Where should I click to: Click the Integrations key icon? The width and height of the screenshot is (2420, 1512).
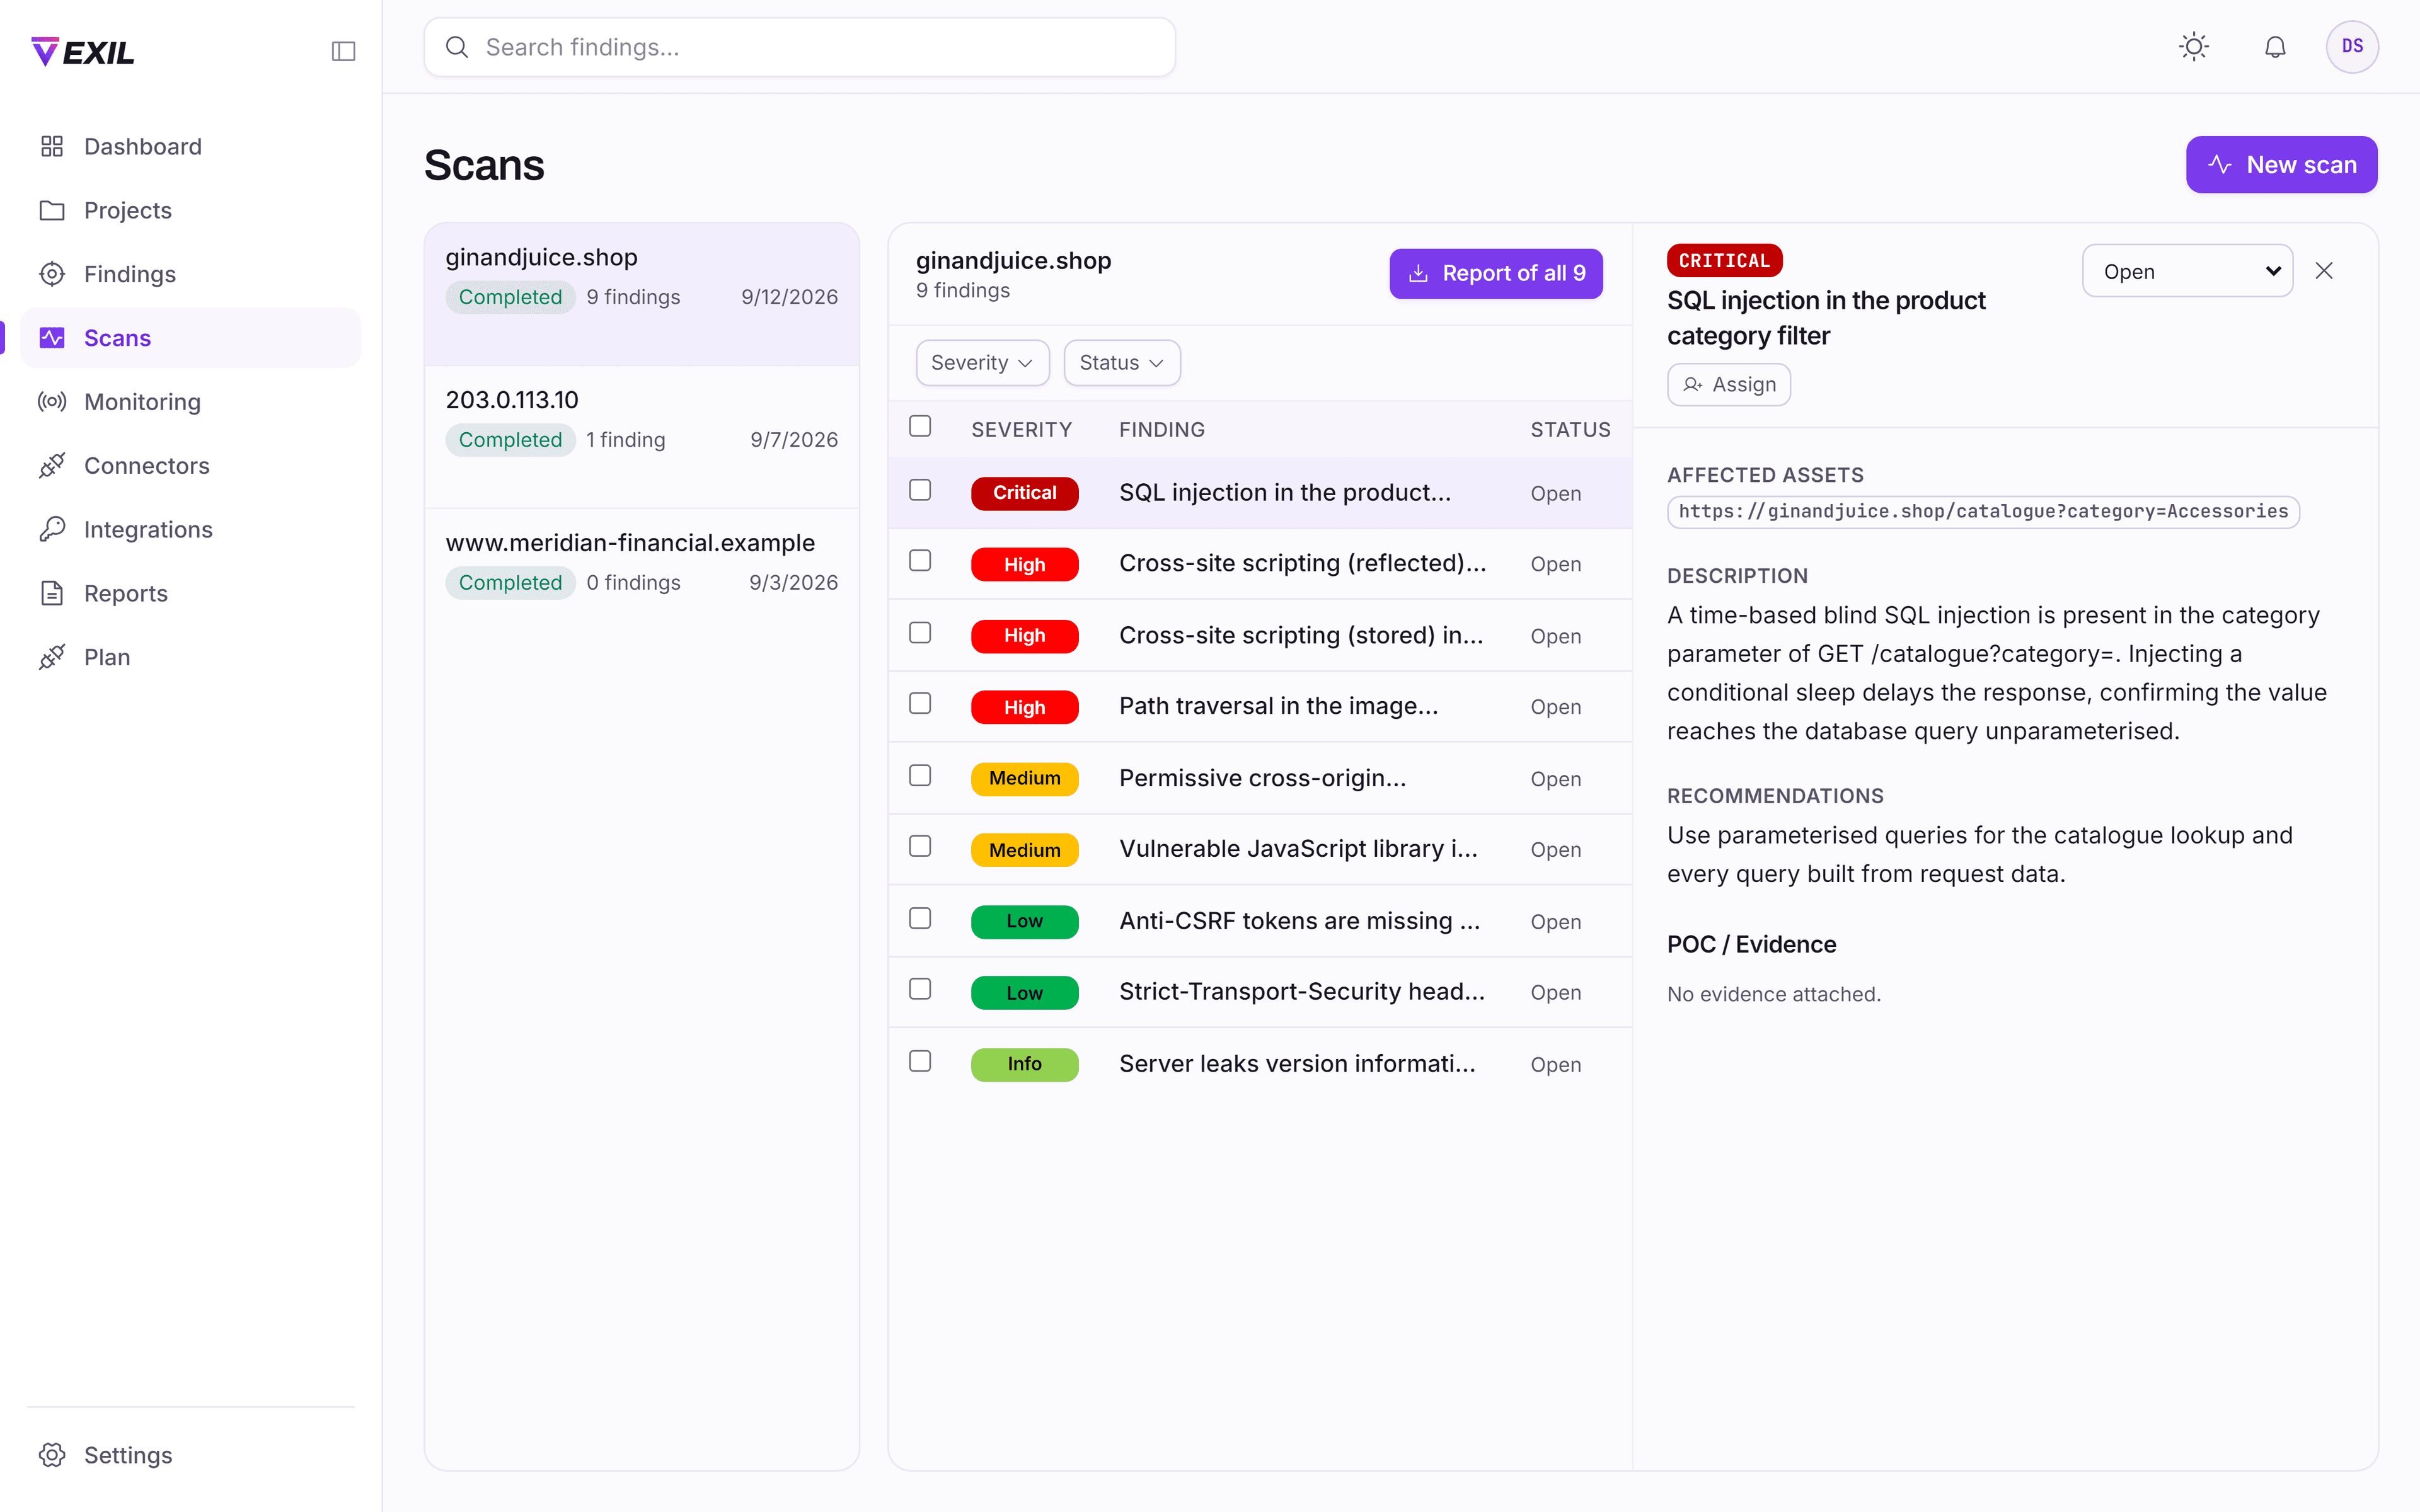(x=52, y=530)
